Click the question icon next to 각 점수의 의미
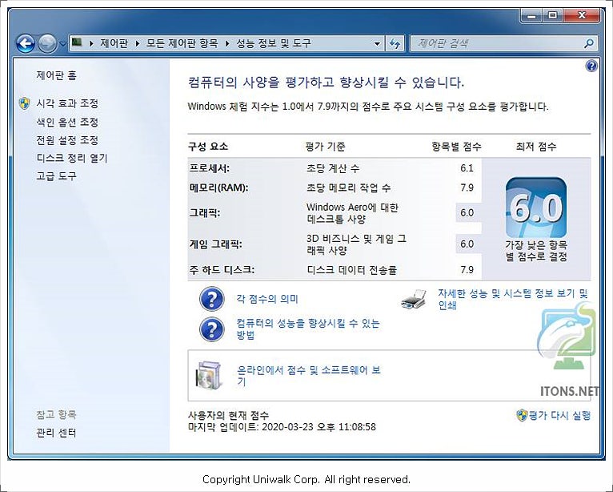The width and height of the screenshot is (613, 492). 211,299
